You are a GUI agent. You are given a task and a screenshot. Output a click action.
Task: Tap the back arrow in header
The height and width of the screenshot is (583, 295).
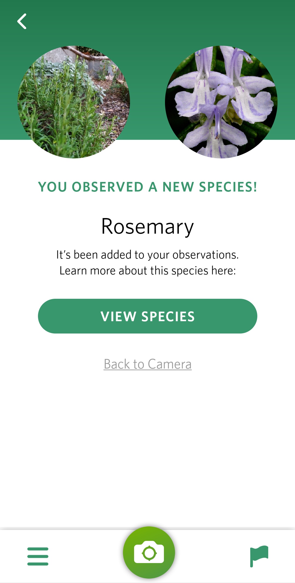(x=22, y=21)
